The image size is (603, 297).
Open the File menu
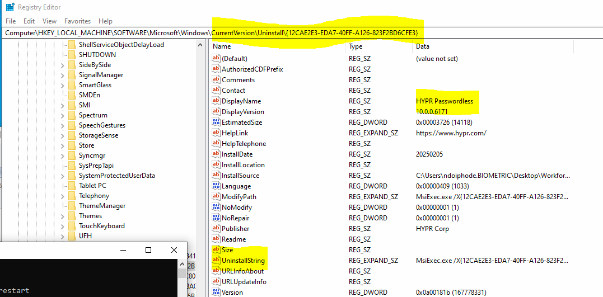pyautogui.click(x=11, y=21)
